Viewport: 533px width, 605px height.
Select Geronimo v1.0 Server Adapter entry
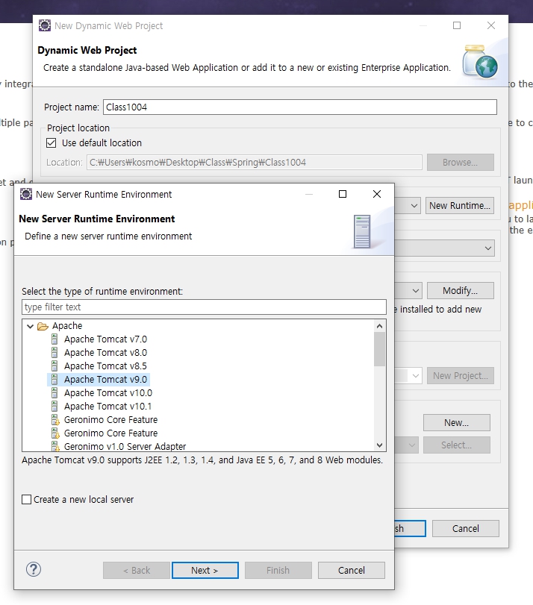coord(125,446)
